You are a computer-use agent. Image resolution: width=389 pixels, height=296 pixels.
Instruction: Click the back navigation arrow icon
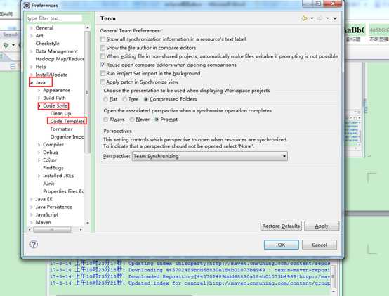click(304, 18)
